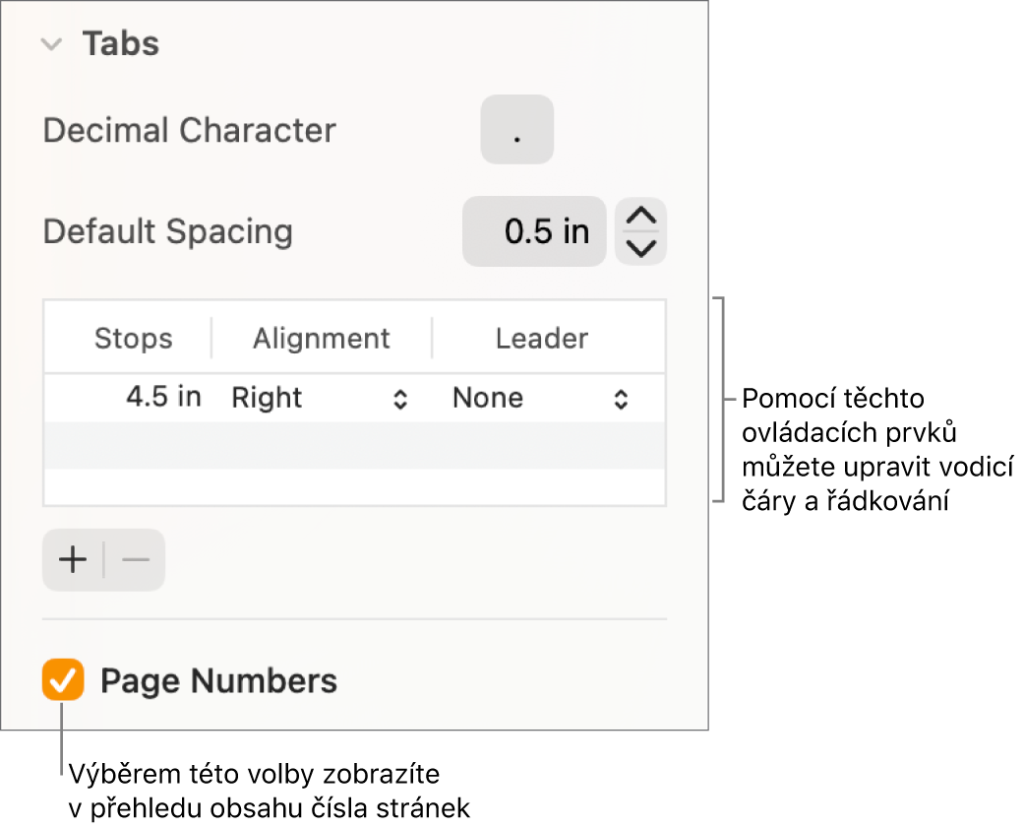Remove tab stop with minus button
1024x828 pixels.
(135, 560)
